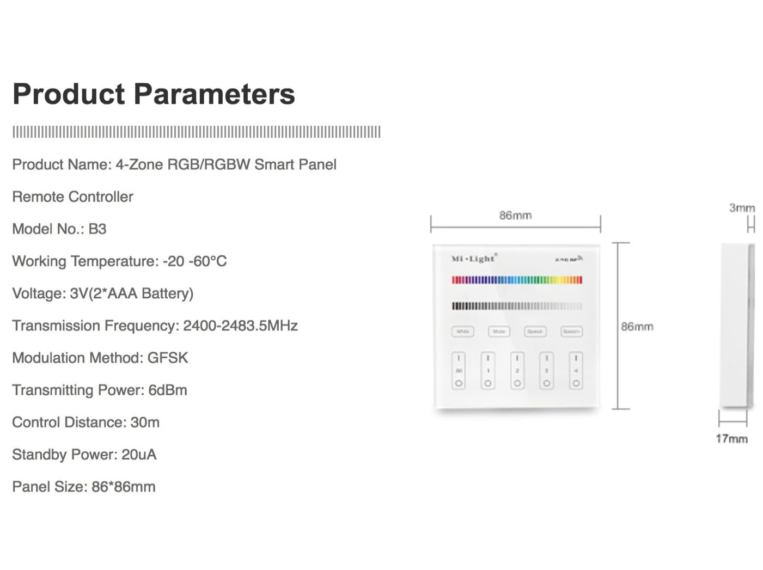Tap the rainbow RGB color strip
The image size is (763, 570).
[x=517, y=280]
